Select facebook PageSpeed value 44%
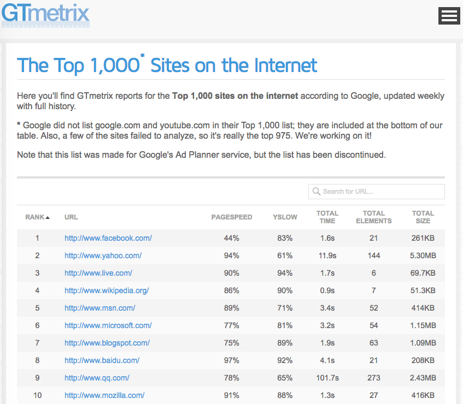The width and height of the screenshot is (463, 404). pos(232,238)
